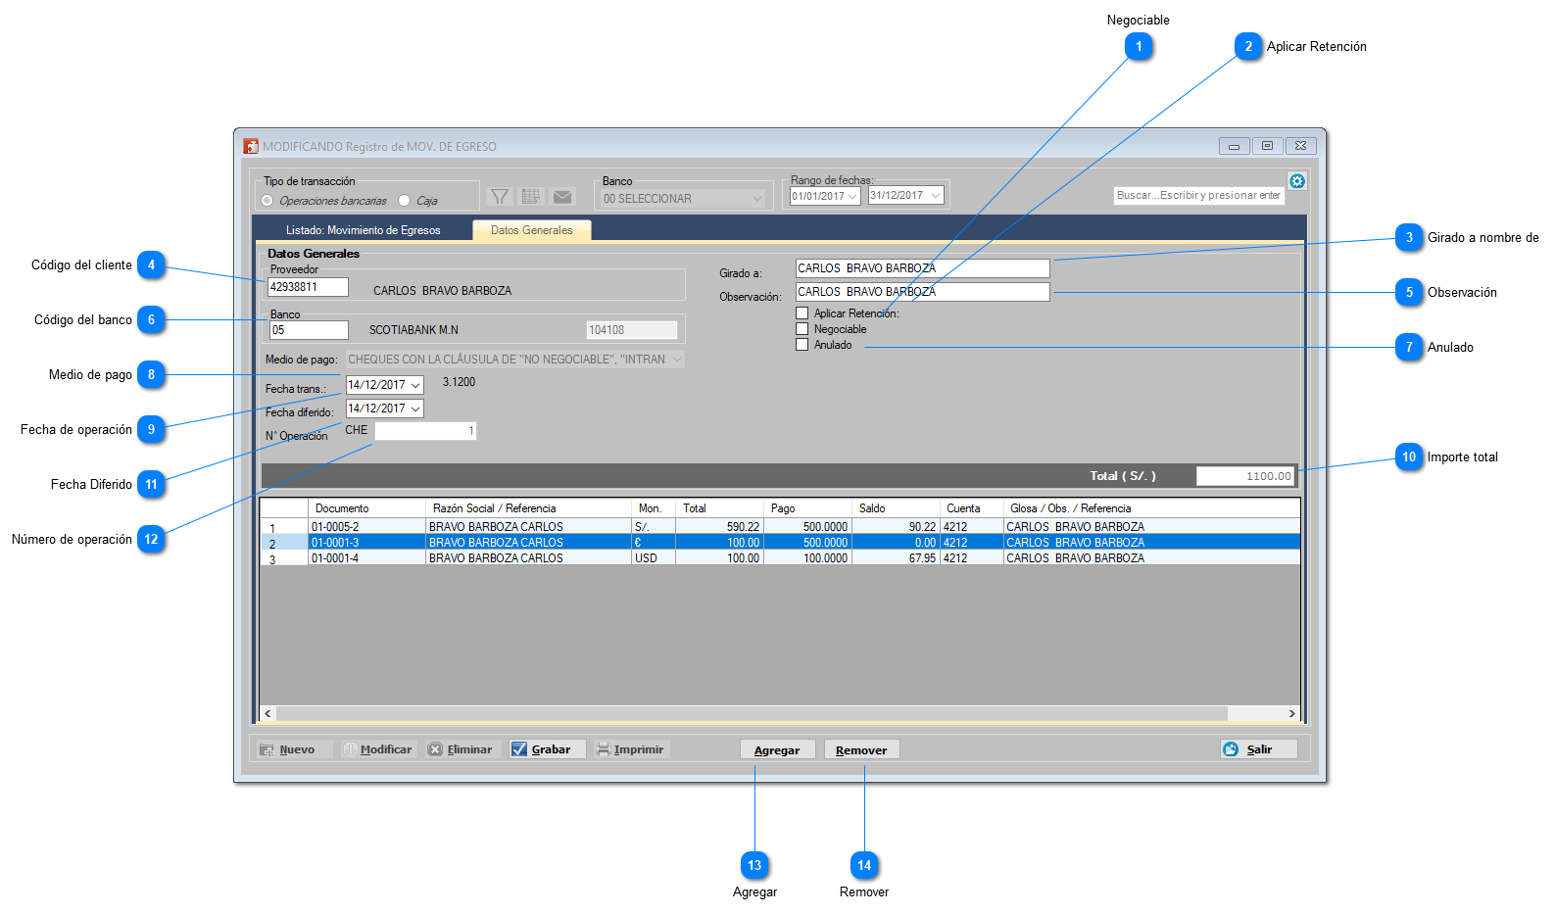This screenshot has height=915, width=1555.
Task: Click the Eliminar button
Action: 462,749
